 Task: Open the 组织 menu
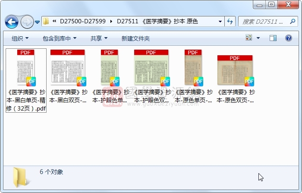click(x=20, y=38)
